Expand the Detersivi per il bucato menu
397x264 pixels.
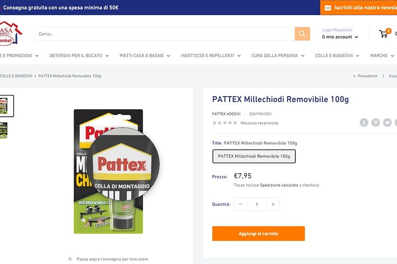pos(79,55)
